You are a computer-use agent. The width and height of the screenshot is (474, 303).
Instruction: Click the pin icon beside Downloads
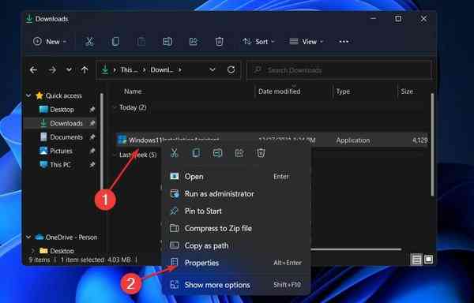point(92,123)
